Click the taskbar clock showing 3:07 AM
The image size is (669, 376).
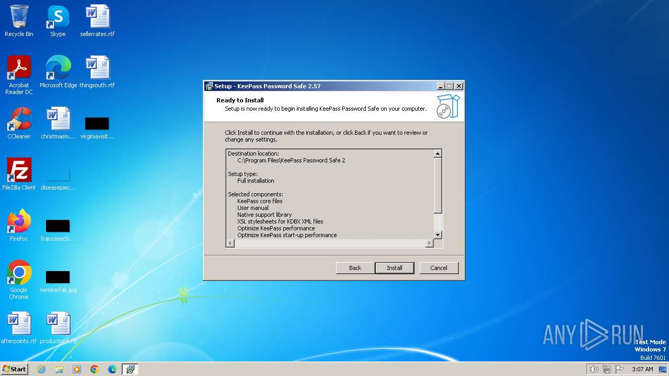pos(642,369)
